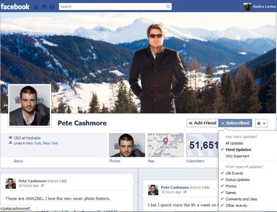Open the messages icon
This screenshot has height=212, width=277.
(x=43, y=7)
